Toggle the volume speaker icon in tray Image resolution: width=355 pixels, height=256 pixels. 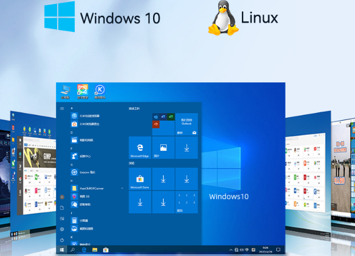pos(242,250)
